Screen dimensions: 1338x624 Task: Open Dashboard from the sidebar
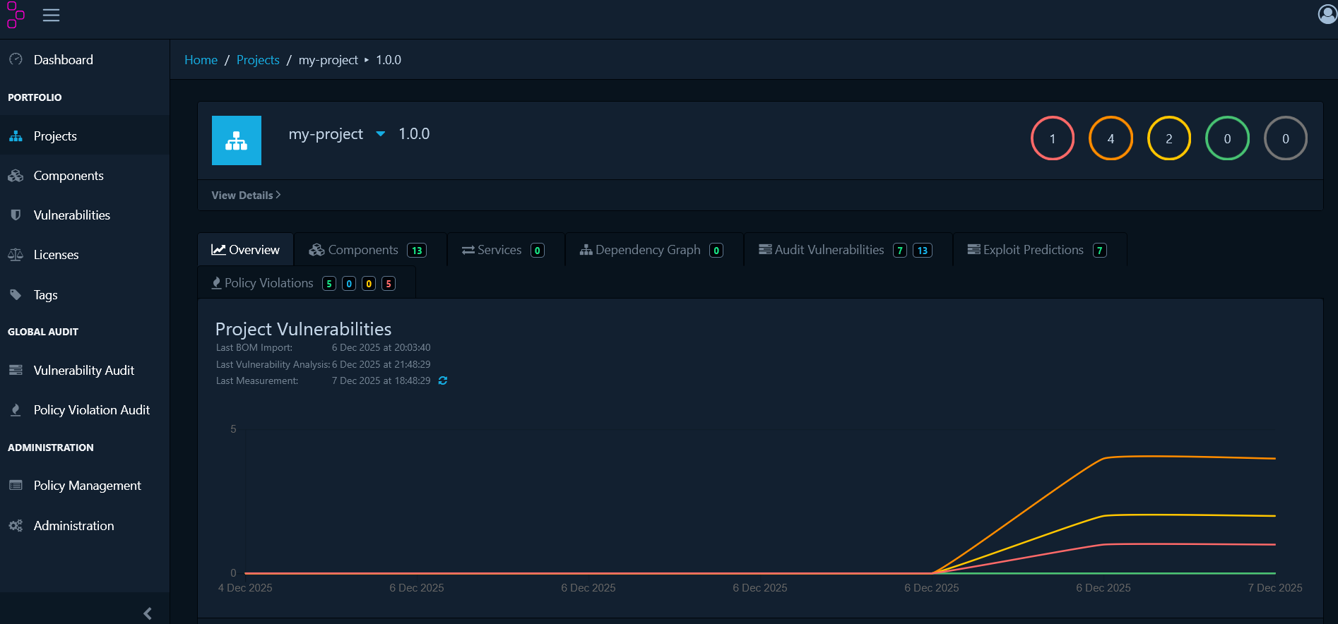click(85, 59)
